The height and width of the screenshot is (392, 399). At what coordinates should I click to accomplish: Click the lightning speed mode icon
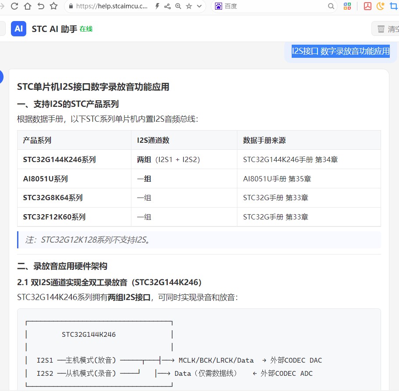coord(157,6)
